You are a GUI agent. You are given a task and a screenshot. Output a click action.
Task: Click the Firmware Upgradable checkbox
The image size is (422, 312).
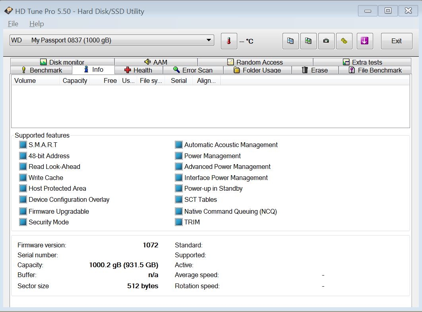click(23, 211)
